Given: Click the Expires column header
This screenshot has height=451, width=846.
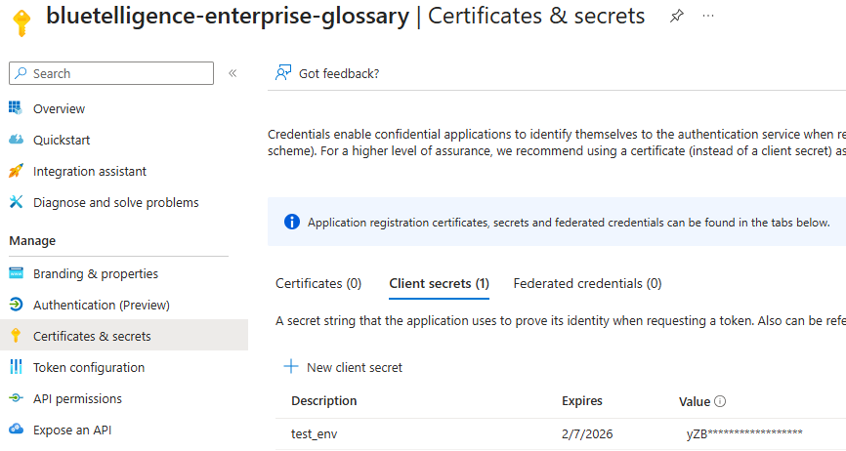Looking at the screenshot, I should (582, 401).
